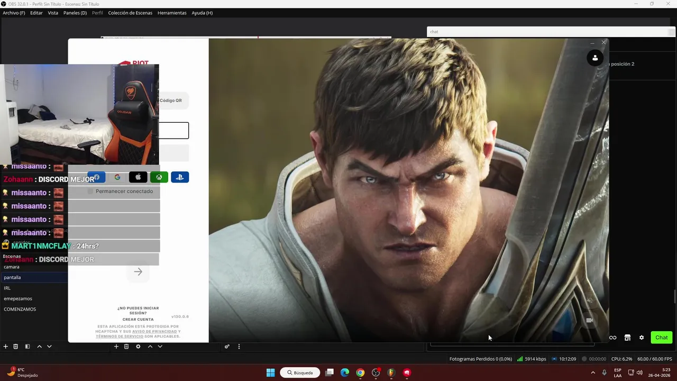Open the Vista menu

[53, 13]
